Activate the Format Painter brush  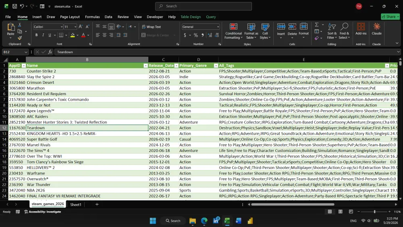[x=19, y=38]
